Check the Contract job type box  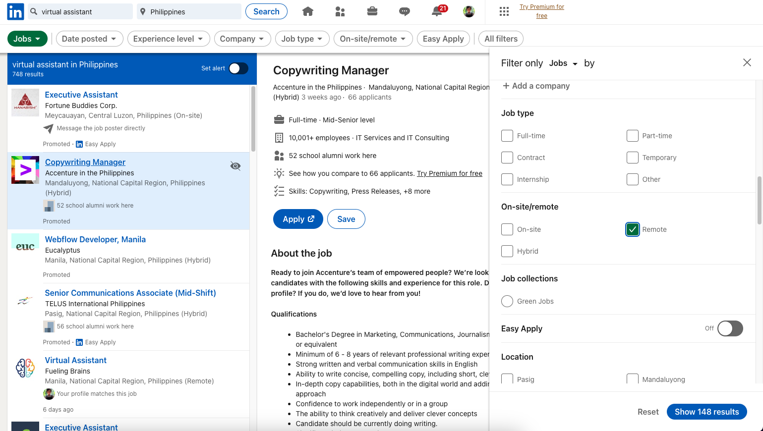point(507,158)
